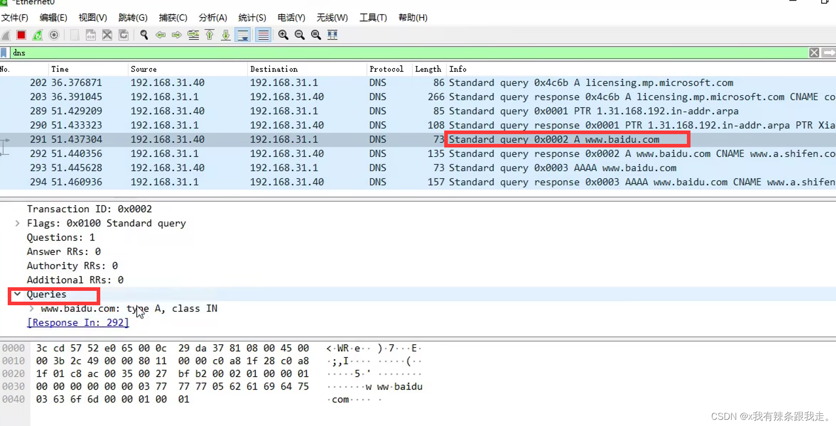Viewport: 836px width, 426px height.
Task: Open display filter bookmarks icon
Action: pyautogui.click(x=4, y=52)
